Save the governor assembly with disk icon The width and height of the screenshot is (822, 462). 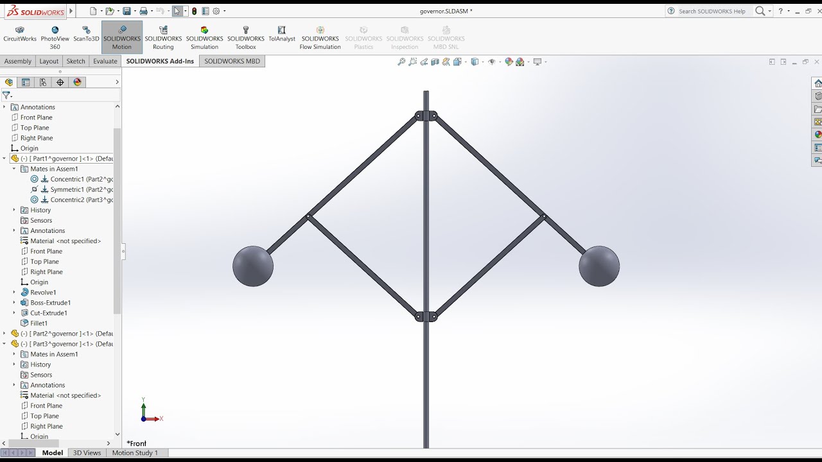click(x=127, y=11)
